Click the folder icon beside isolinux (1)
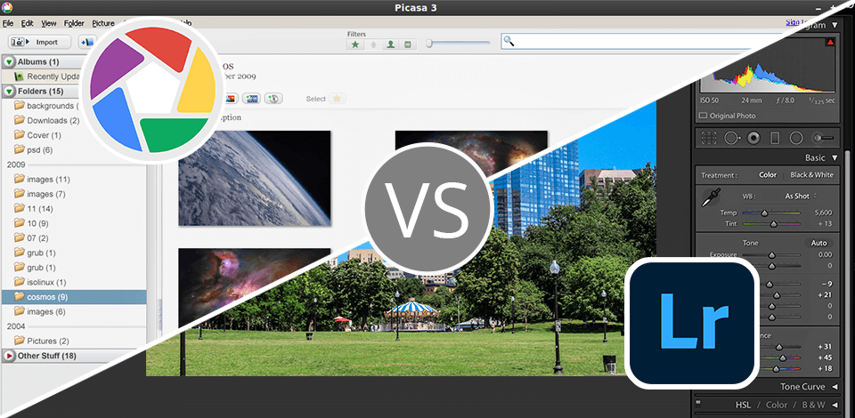 [19, 282]
